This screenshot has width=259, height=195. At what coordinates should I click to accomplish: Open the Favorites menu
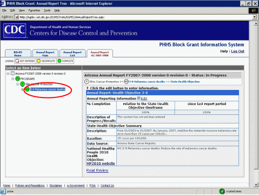point(34,10)
